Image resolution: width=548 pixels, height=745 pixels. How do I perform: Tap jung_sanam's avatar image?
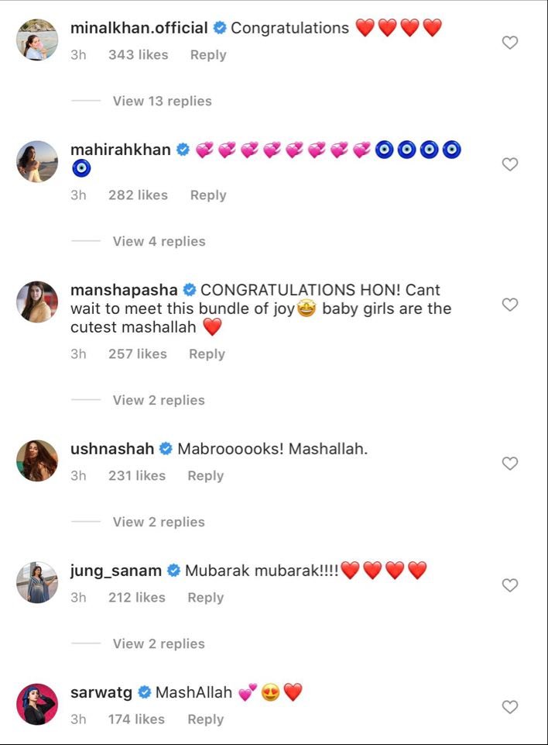37,583
